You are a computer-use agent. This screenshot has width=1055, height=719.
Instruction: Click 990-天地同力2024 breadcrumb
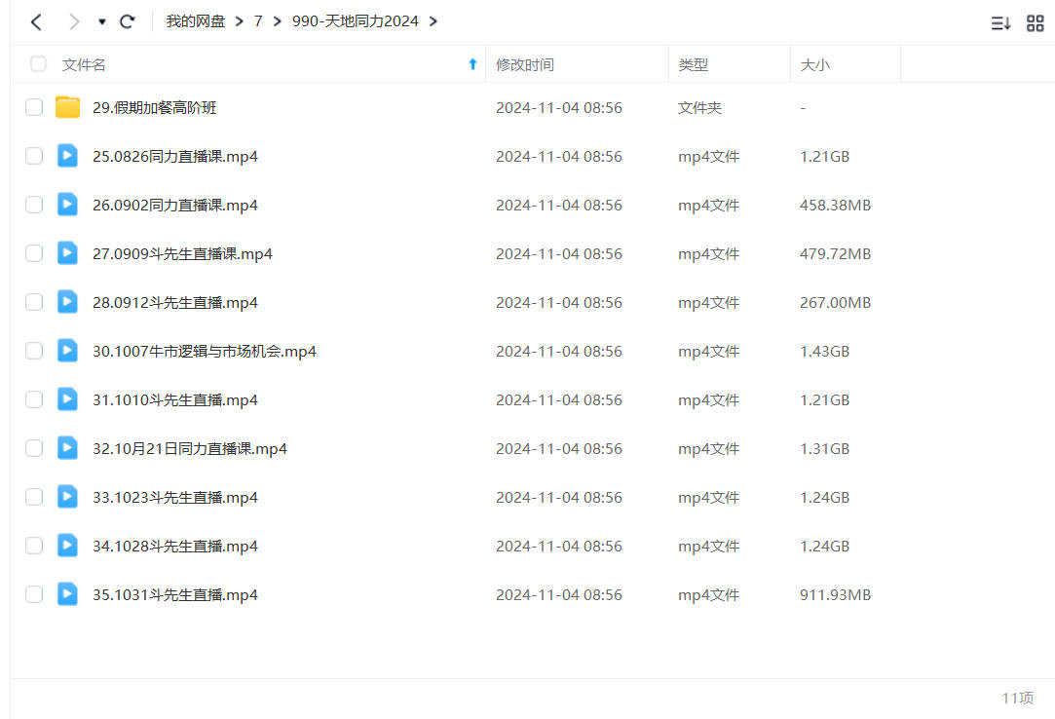pyautogui.click(x=356, y=21)
